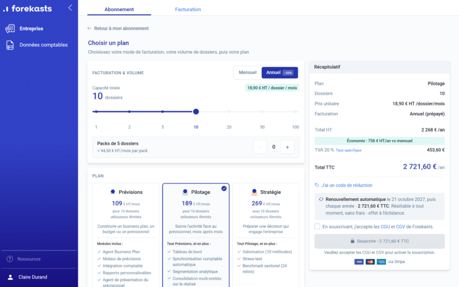Click the Stratégie plan icon
Image resolution: width=459 pixels, height=287 pixels.
(x=254, y=192)
